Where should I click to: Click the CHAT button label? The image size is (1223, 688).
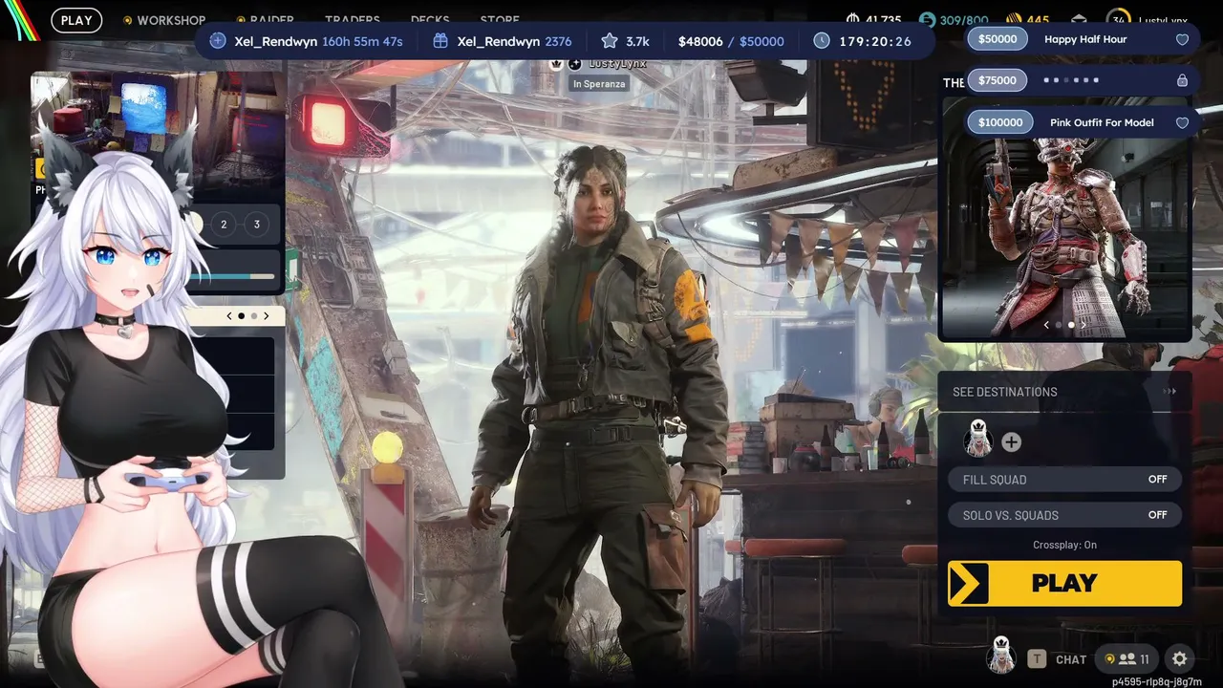pos(1071,659)
